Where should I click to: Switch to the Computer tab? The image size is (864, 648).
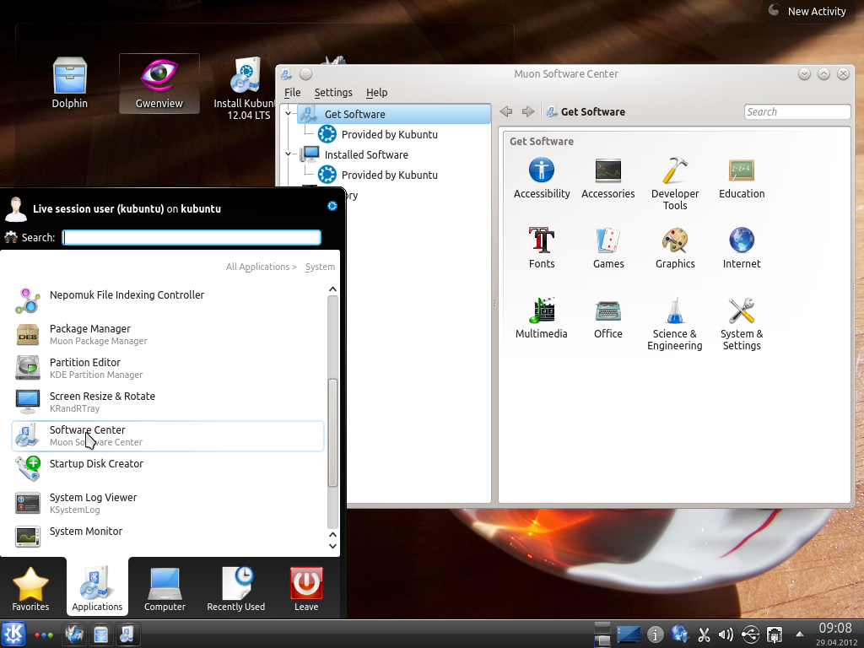pos(165,588)
